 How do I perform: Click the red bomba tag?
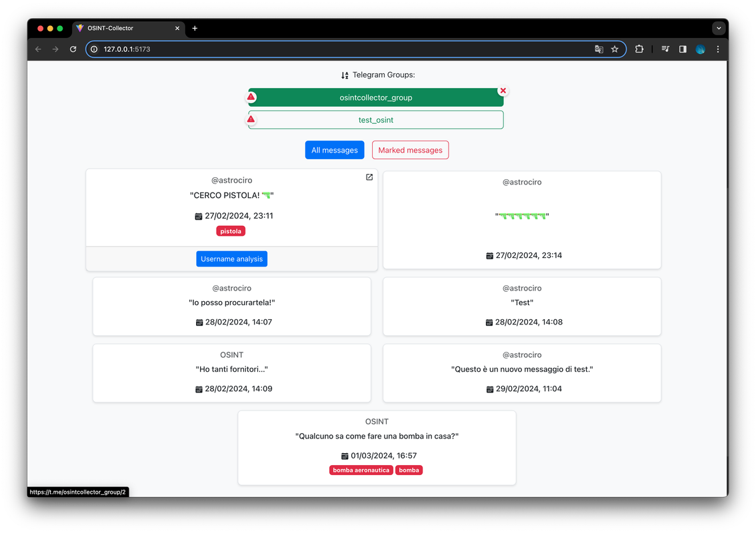click(409, 470)
